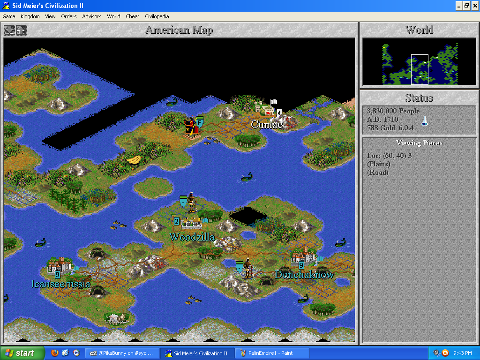Switch to the @PikaBunny chat taskbar window
The image size is (480, 360).
point(122,353)
